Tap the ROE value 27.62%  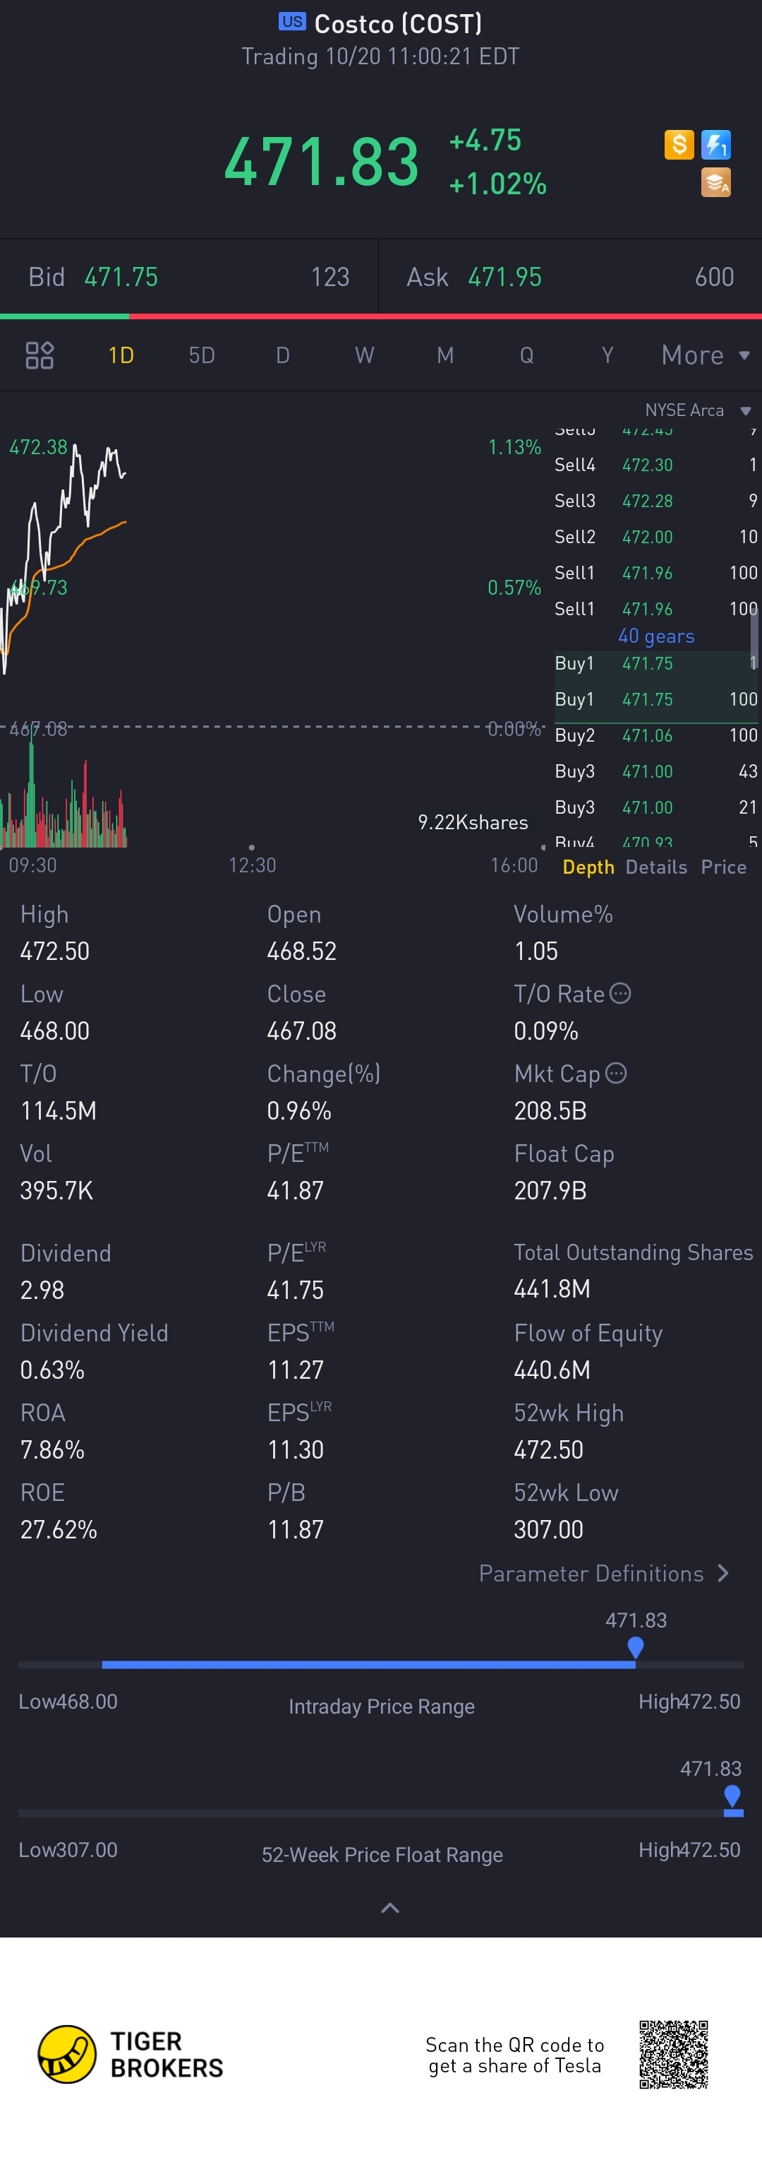click(59, 1529)
